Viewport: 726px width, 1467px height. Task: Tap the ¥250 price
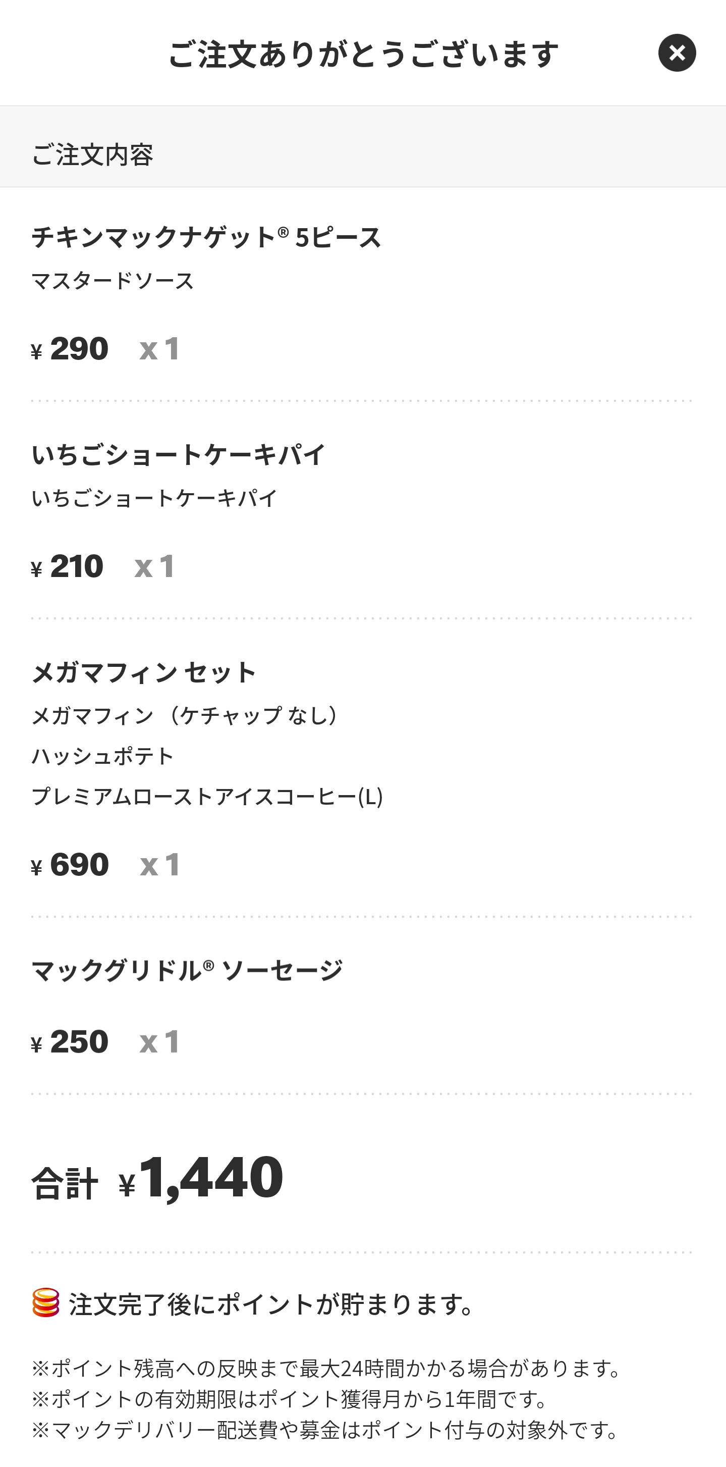[x=70, y=1041]
